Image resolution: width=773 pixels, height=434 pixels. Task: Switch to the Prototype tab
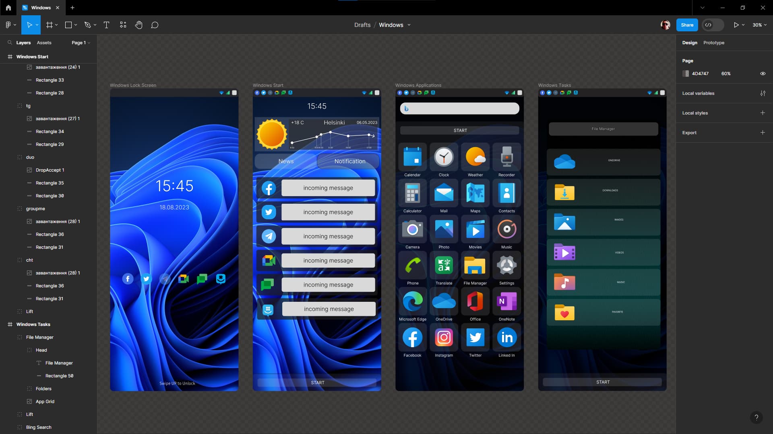click(x=713, y=43)
